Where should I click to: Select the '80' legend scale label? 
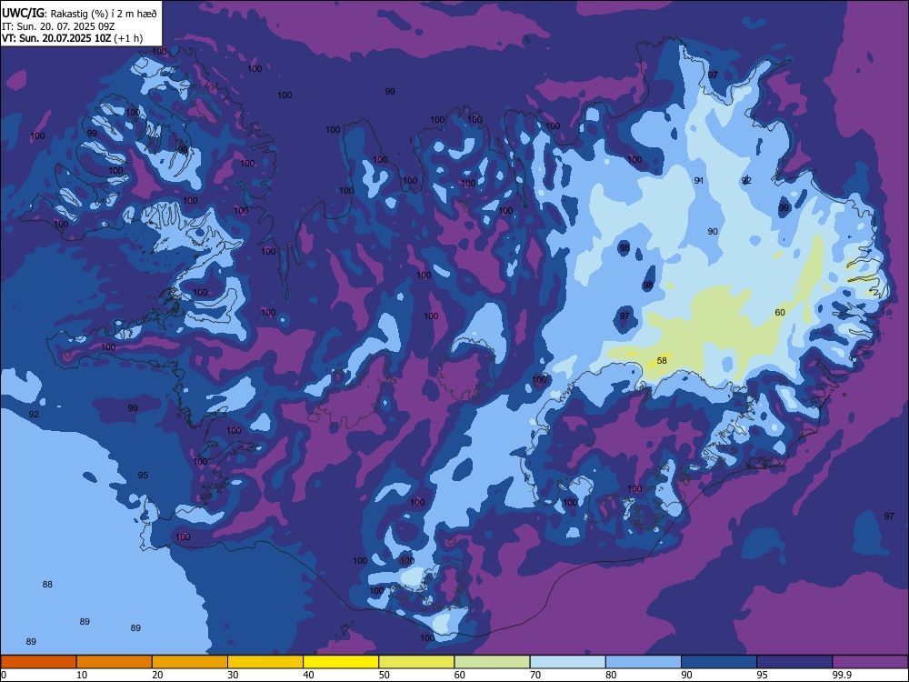tap(611, 675)
